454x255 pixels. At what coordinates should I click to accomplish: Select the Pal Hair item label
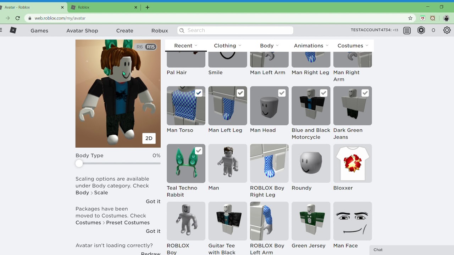tap(177, 73)
